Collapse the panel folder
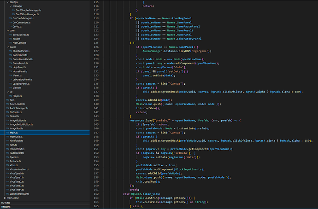 [8, 46]
